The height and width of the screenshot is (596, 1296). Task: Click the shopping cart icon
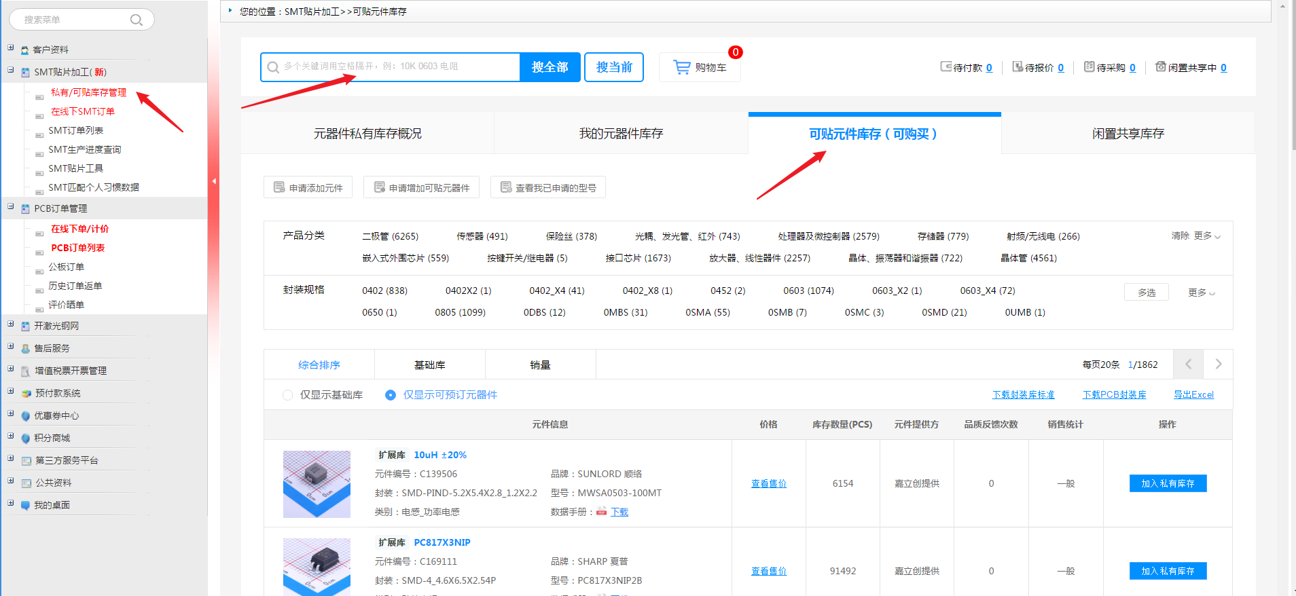681,67
